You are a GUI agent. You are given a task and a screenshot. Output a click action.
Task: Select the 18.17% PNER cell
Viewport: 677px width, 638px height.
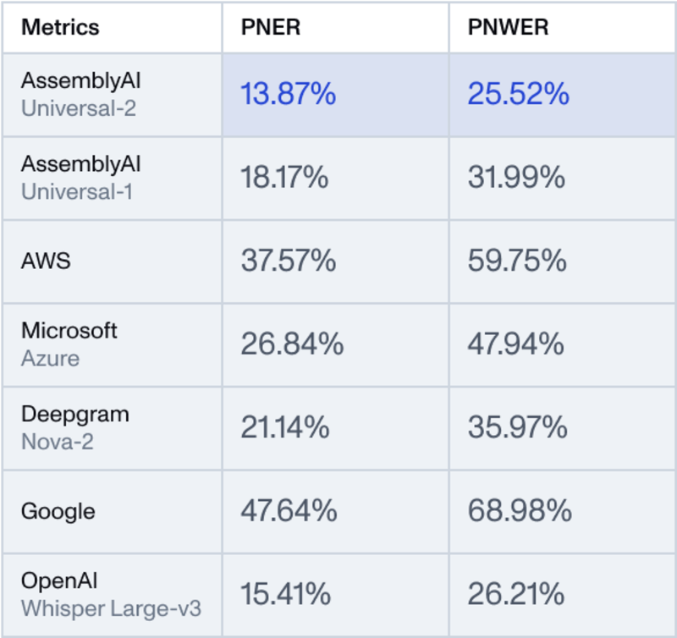tap(284, 178)
